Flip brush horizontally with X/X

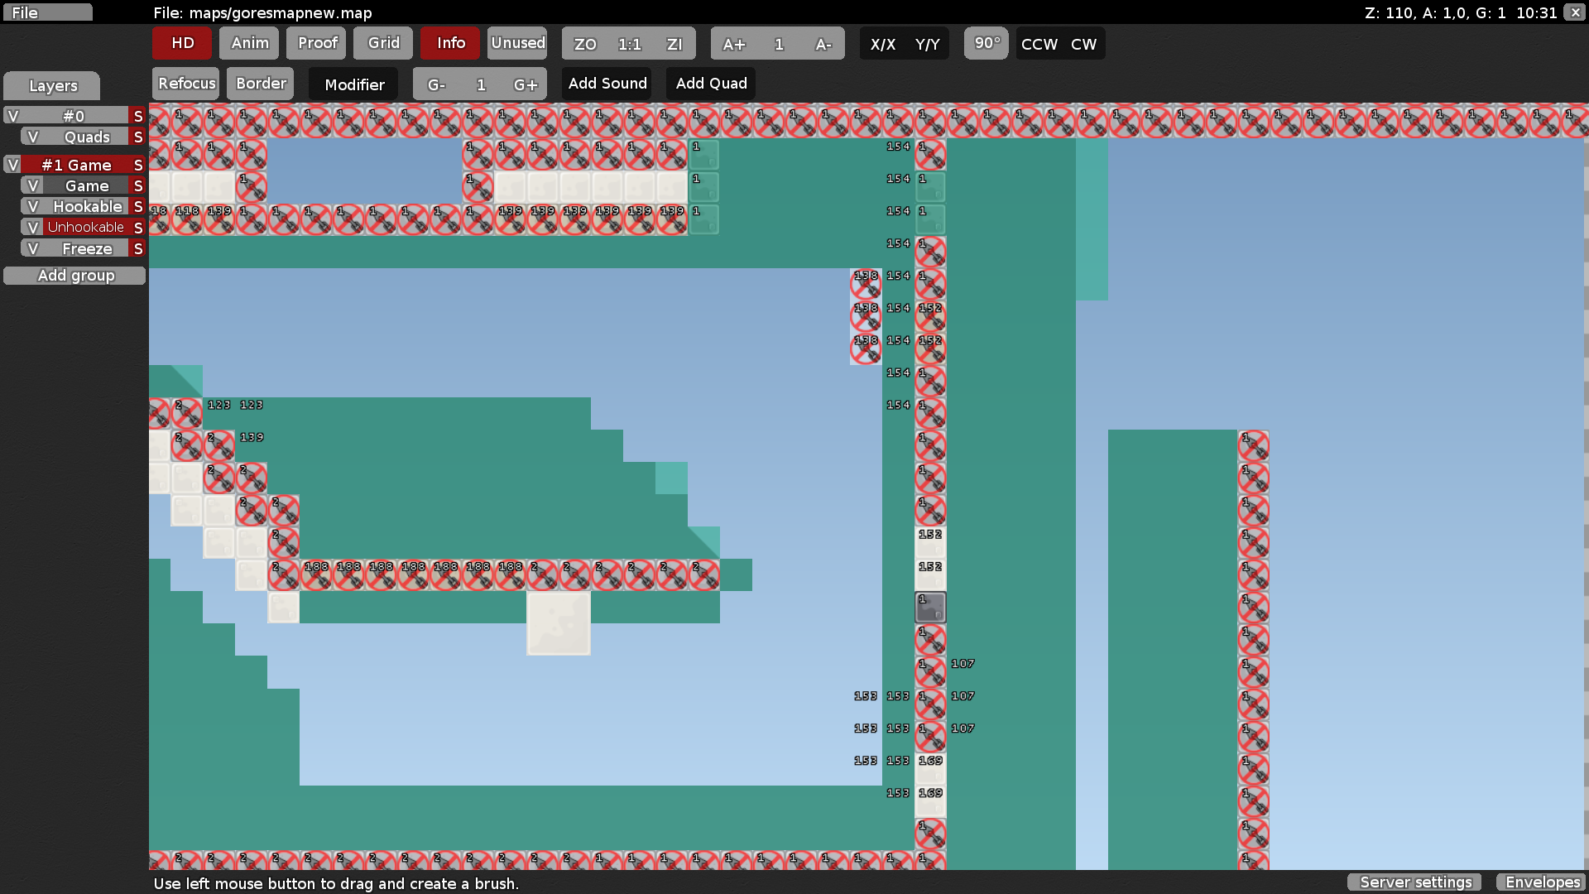coord(882,44)
